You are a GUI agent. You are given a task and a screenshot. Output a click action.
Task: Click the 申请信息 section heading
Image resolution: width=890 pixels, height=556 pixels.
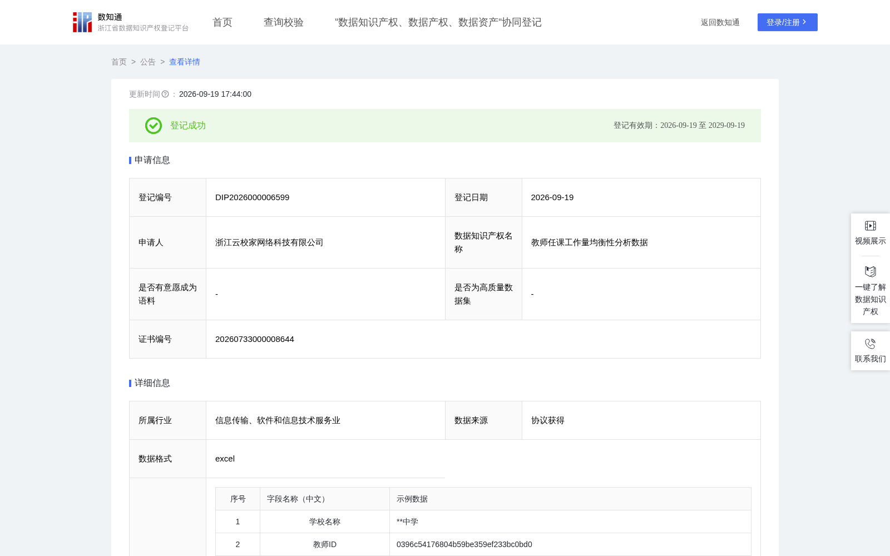pyautogui.click(x=152, y=160)
